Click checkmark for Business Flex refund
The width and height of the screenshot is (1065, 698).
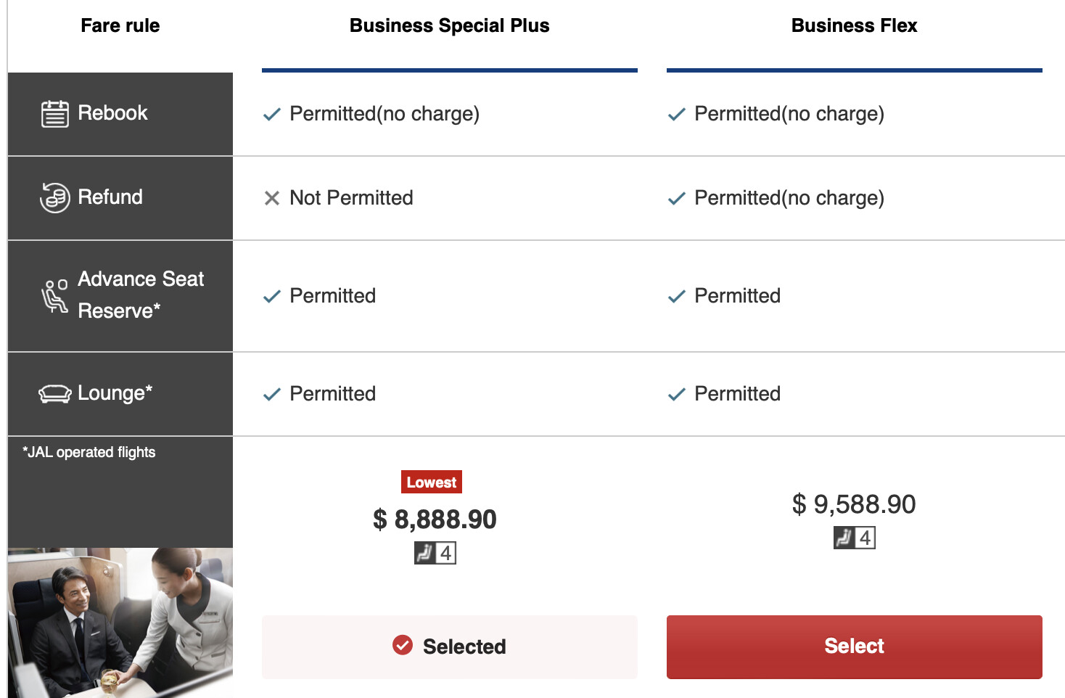[x=676, y=198]
